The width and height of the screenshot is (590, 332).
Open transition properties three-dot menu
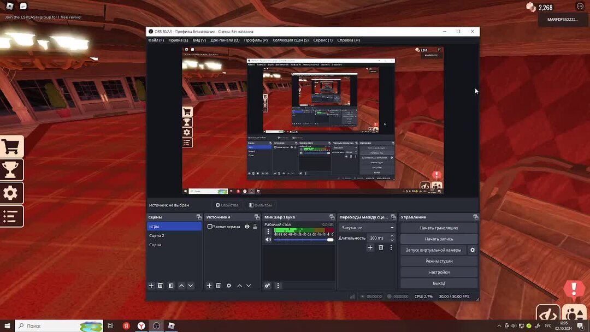391,247
